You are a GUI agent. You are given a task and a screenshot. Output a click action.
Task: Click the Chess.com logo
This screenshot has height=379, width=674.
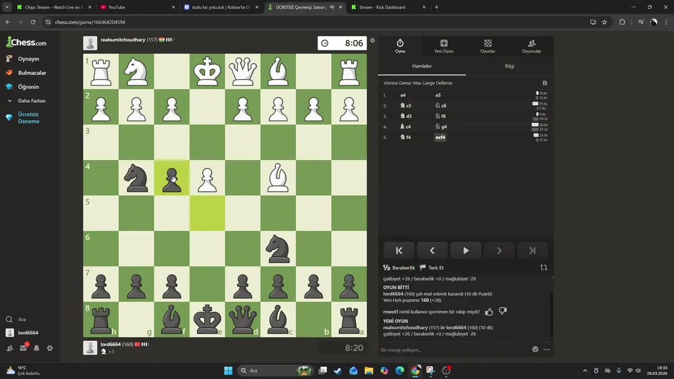[x=26, y=43]
